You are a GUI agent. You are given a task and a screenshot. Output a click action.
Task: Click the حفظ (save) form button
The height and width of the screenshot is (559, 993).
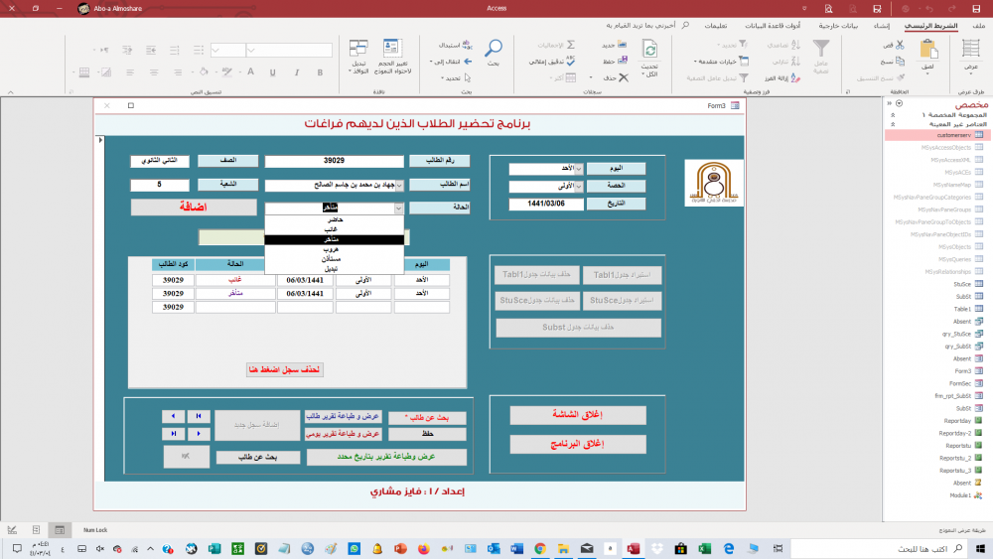tap(427, 434)
